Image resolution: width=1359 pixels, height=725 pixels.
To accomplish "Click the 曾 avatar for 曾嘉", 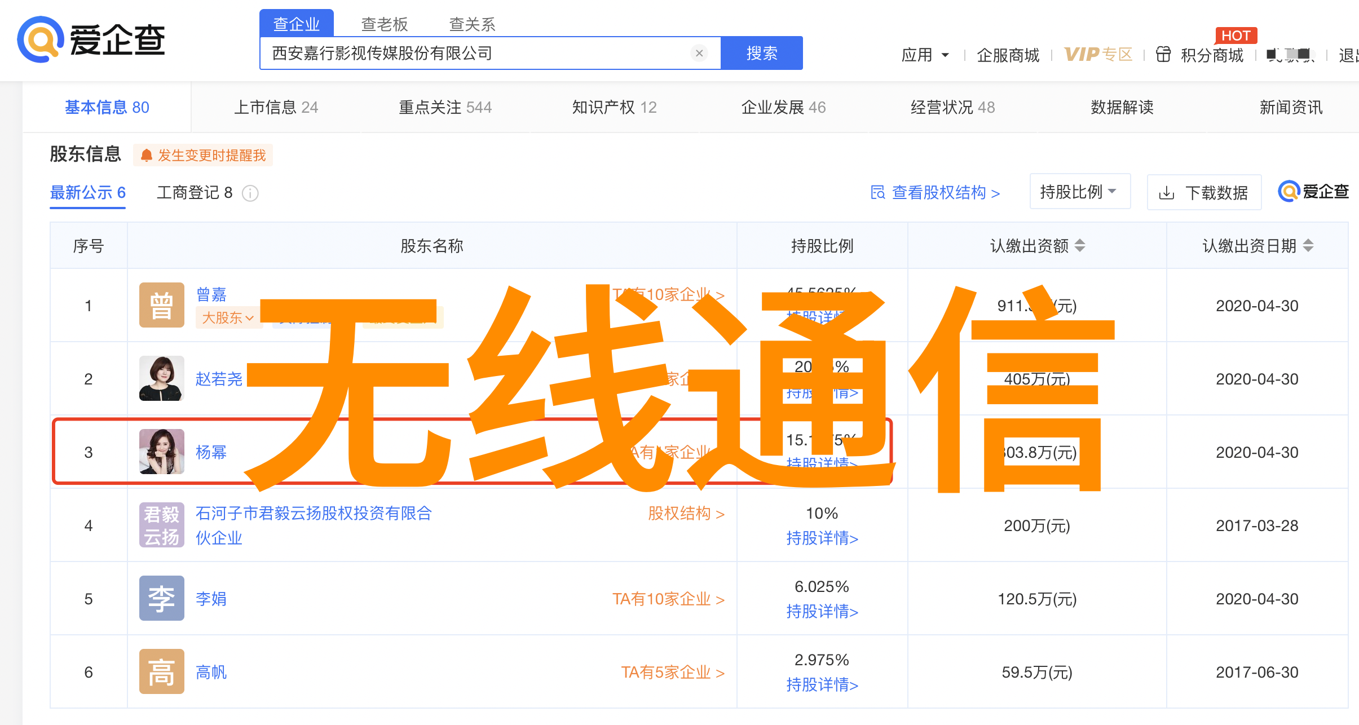I will pos(162,305).
